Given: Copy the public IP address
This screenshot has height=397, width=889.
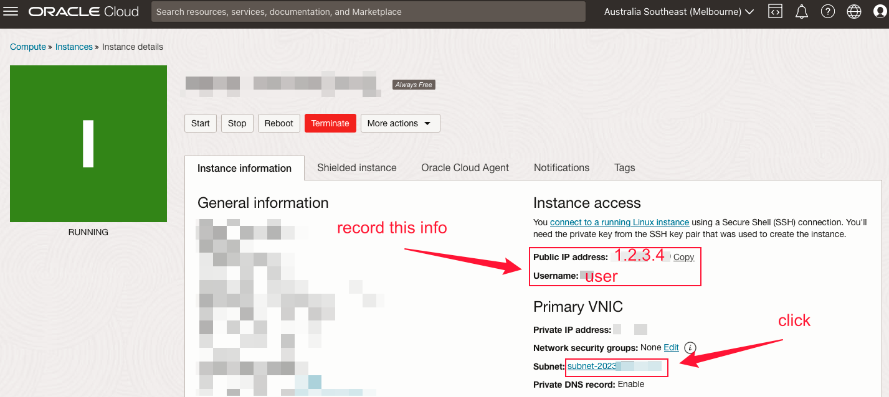Looking at the screenshot, I should [683, 257].
